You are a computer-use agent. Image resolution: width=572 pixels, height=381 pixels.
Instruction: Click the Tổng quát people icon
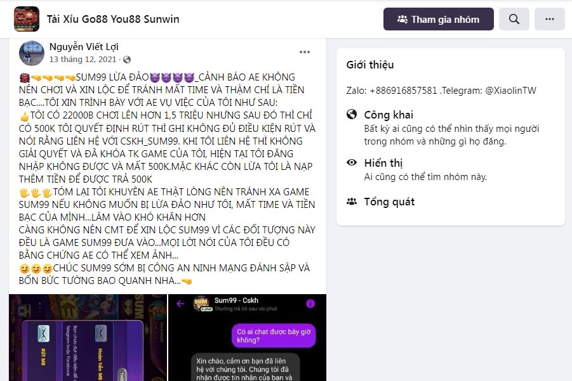pyautogui.click(x=352, y=201)
